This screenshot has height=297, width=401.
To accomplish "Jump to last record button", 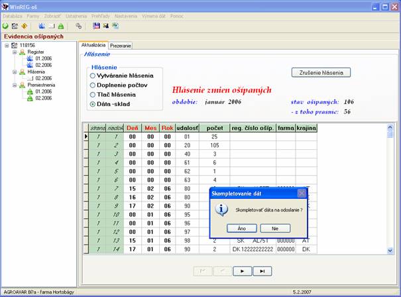I will point(262,271).
